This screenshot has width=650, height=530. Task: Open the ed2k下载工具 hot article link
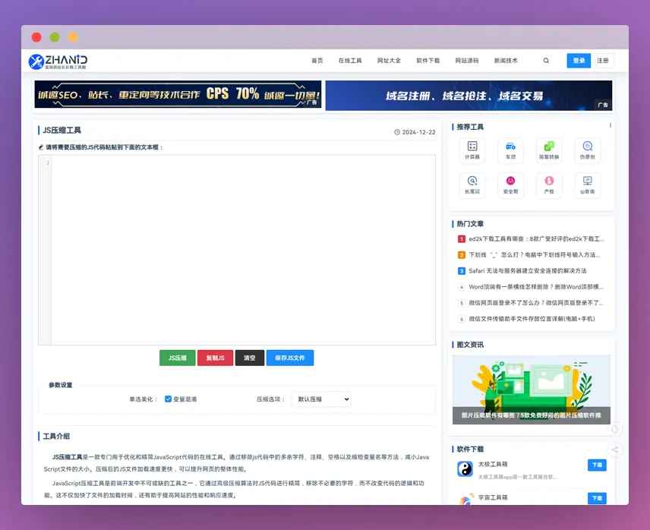(x=535, y=238)
